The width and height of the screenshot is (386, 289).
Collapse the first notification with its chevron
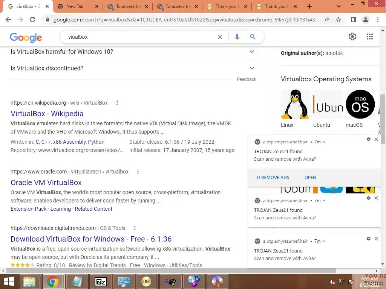[324, 142]
